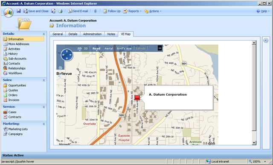Select Information in the Details pane
This screenshot has width=273, height=165.
23,39
